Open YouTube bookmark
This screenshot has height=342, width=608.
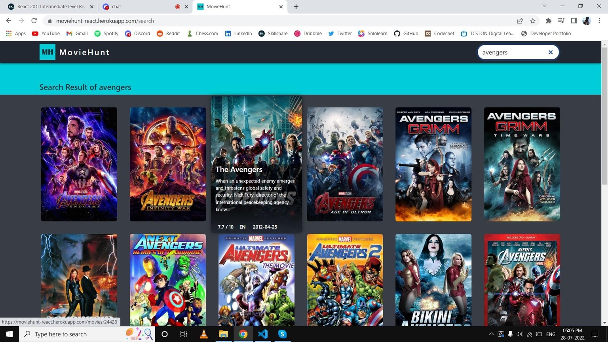coord(46,33)
